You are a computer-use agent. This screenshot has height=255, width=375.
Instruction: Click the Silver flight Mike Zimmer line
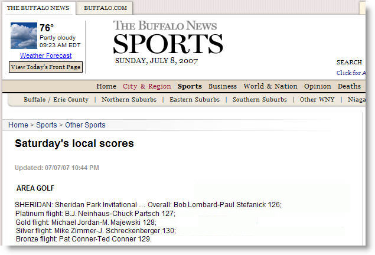(96, 231)
